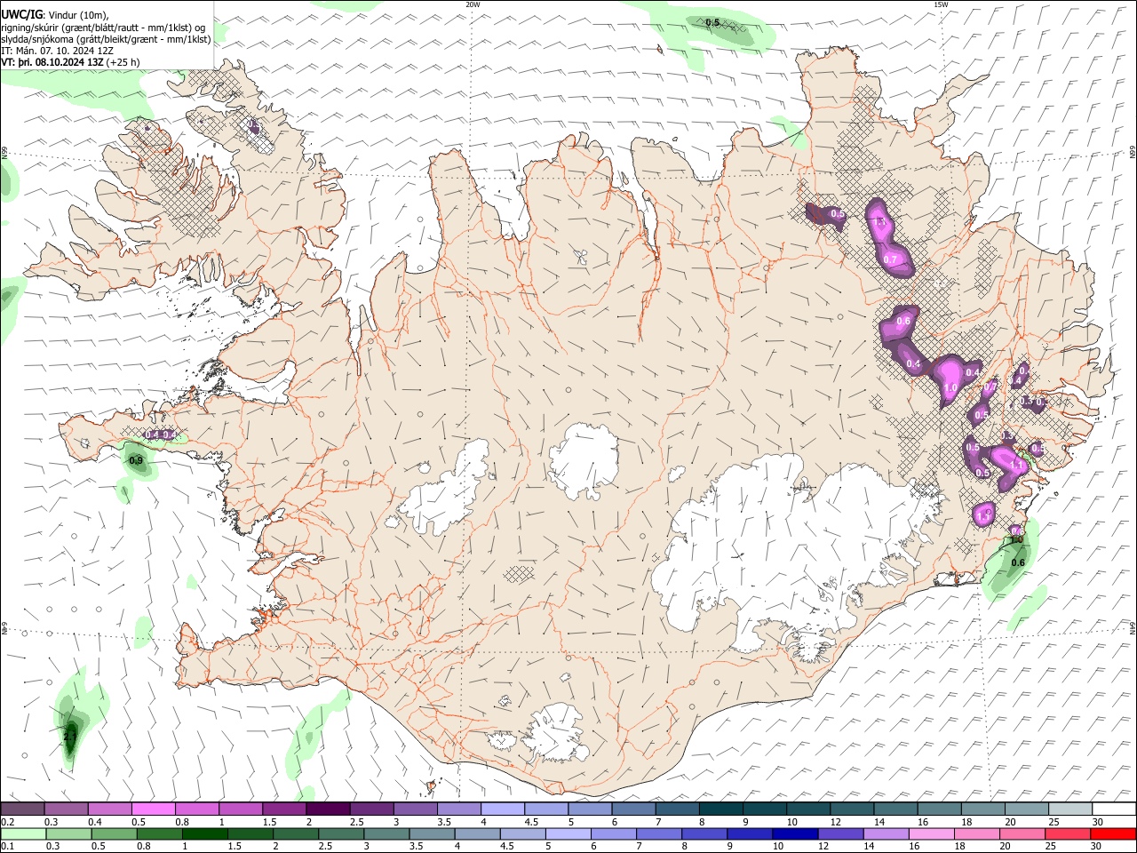1137x853 pixels.
Task: Click the 14 label under the top legend
Action: pos(879,822)
